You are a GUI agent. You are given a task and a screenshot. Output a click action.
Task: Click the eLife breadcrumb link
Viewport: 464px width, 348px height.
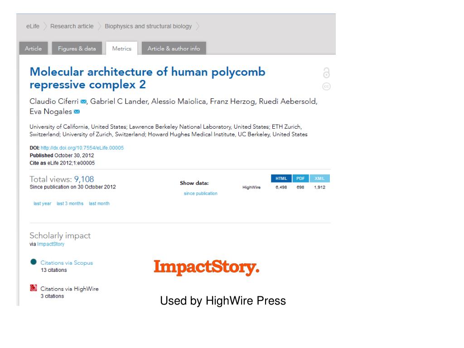tap(33, 26)
